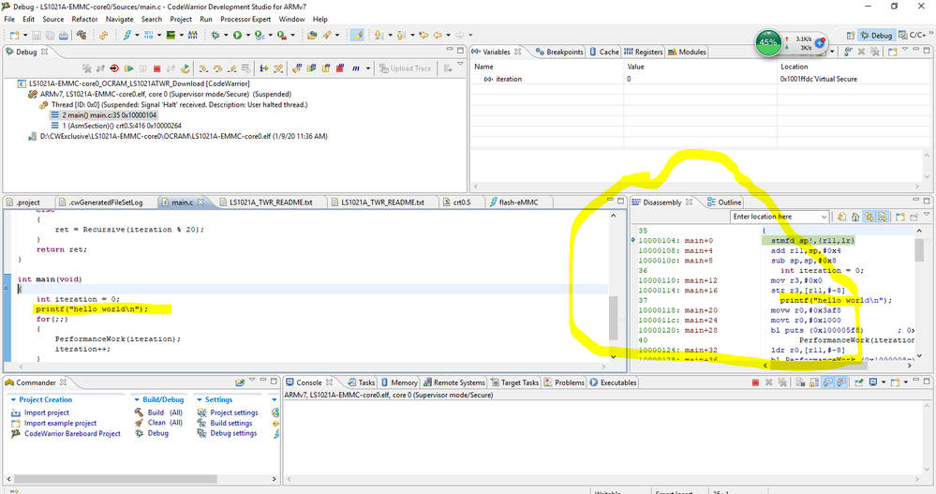This screenshot has height=494, width=936.
Task: Click Import project link in Commander
Action: point(47,412)
